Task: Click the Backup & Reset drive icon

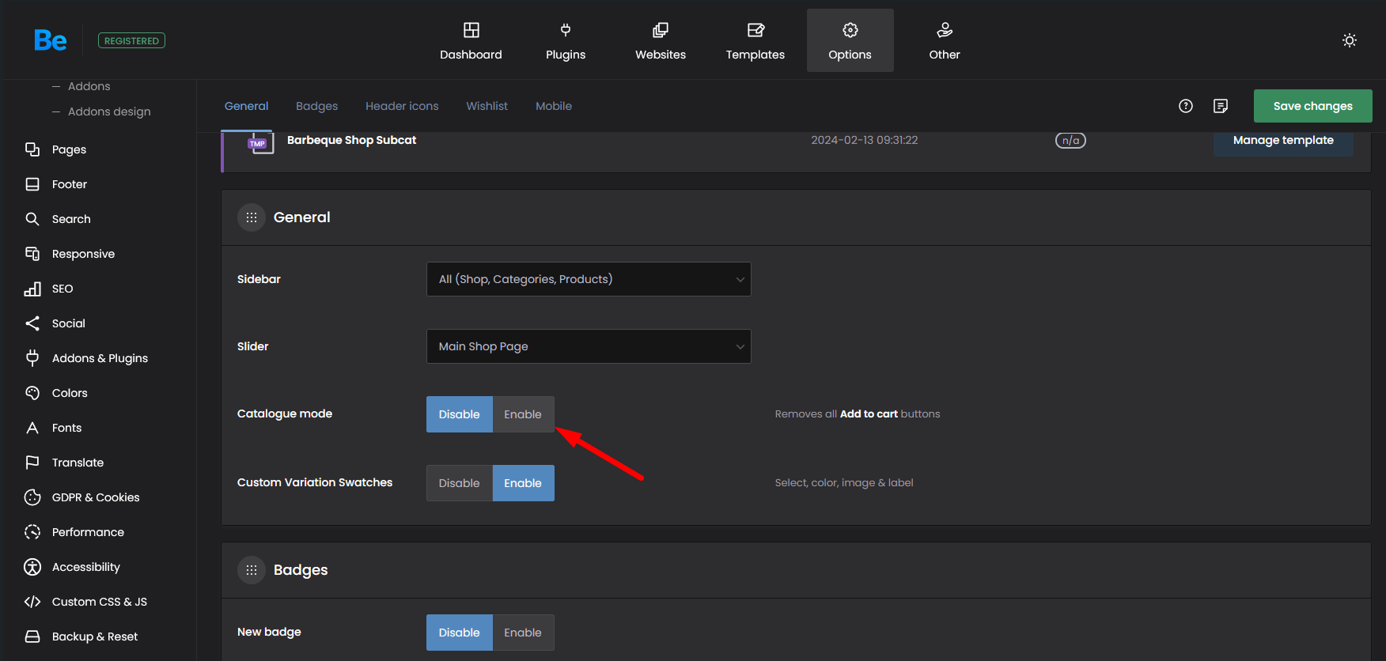Action: click(32, 636)
